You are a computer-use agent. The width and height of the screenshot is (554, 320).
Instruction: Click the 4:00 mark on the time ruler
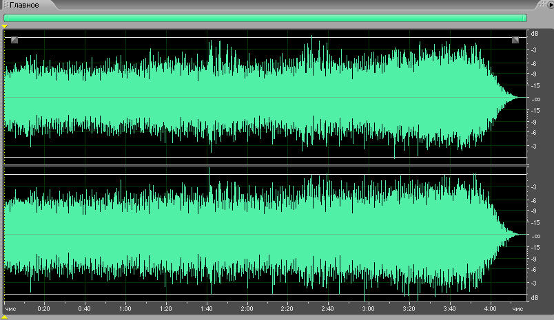click(x=490, y=308)
